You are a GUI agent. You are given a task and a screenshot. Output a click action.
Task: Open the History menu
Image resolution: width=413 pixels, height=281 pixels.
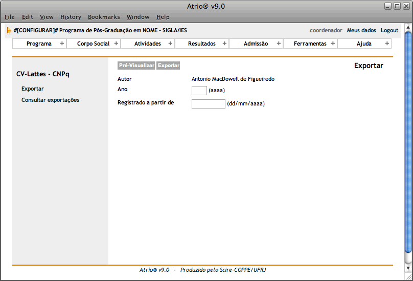[71, 17]
